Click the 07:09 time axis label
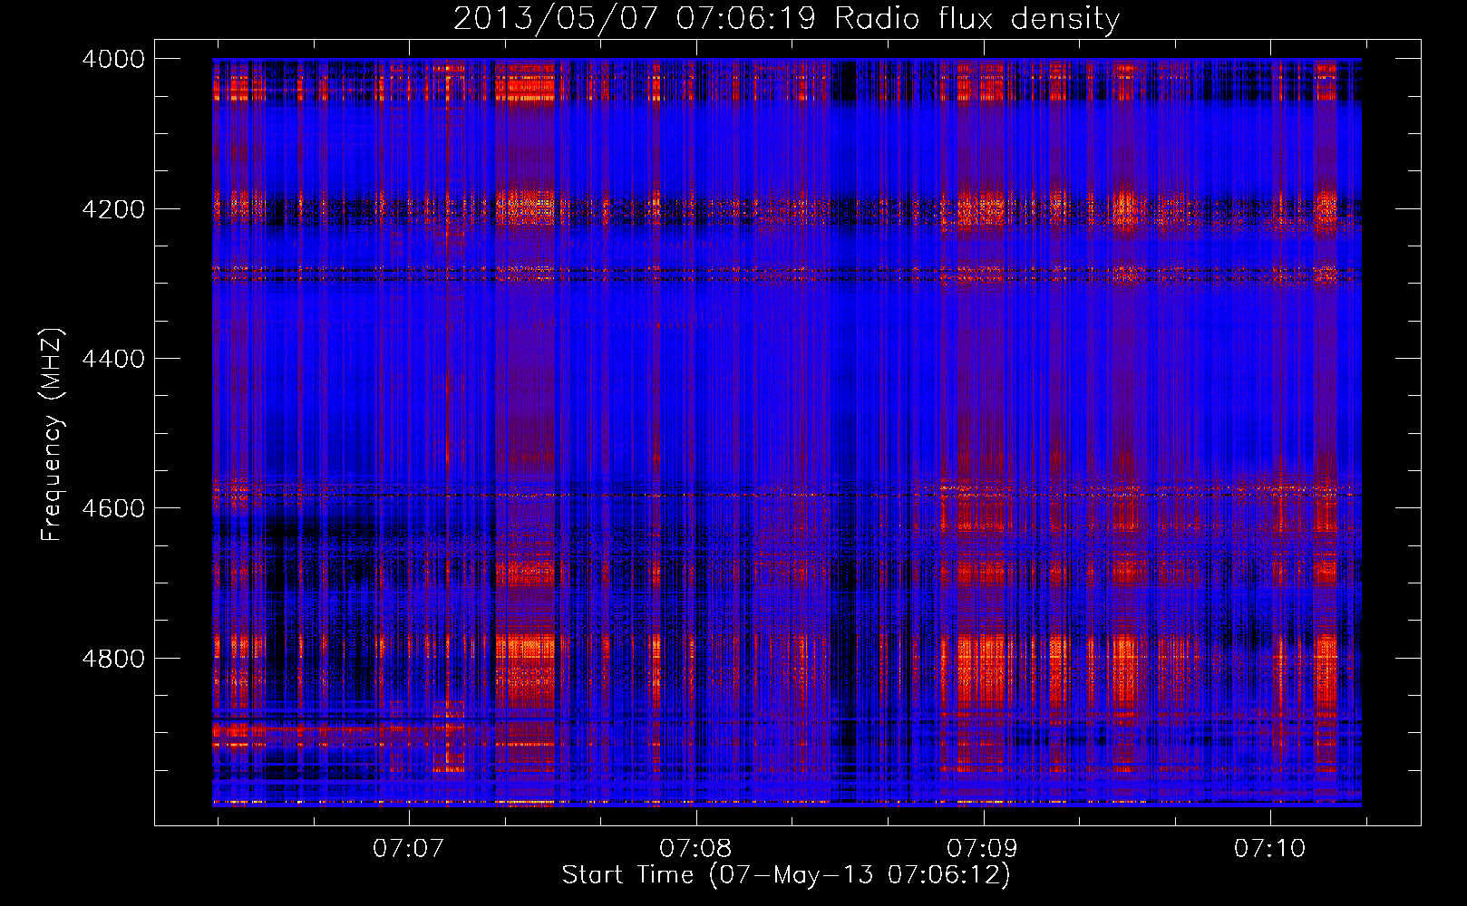1467x906 pixels. click(x=982, y=848)
